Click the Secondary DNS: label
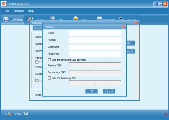The height and width of the screenshot is (120, 169). [57, 72]
